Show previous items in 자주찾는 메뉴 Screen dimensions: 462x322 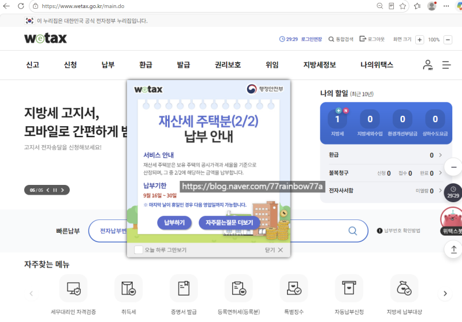[x=31, y=294]
